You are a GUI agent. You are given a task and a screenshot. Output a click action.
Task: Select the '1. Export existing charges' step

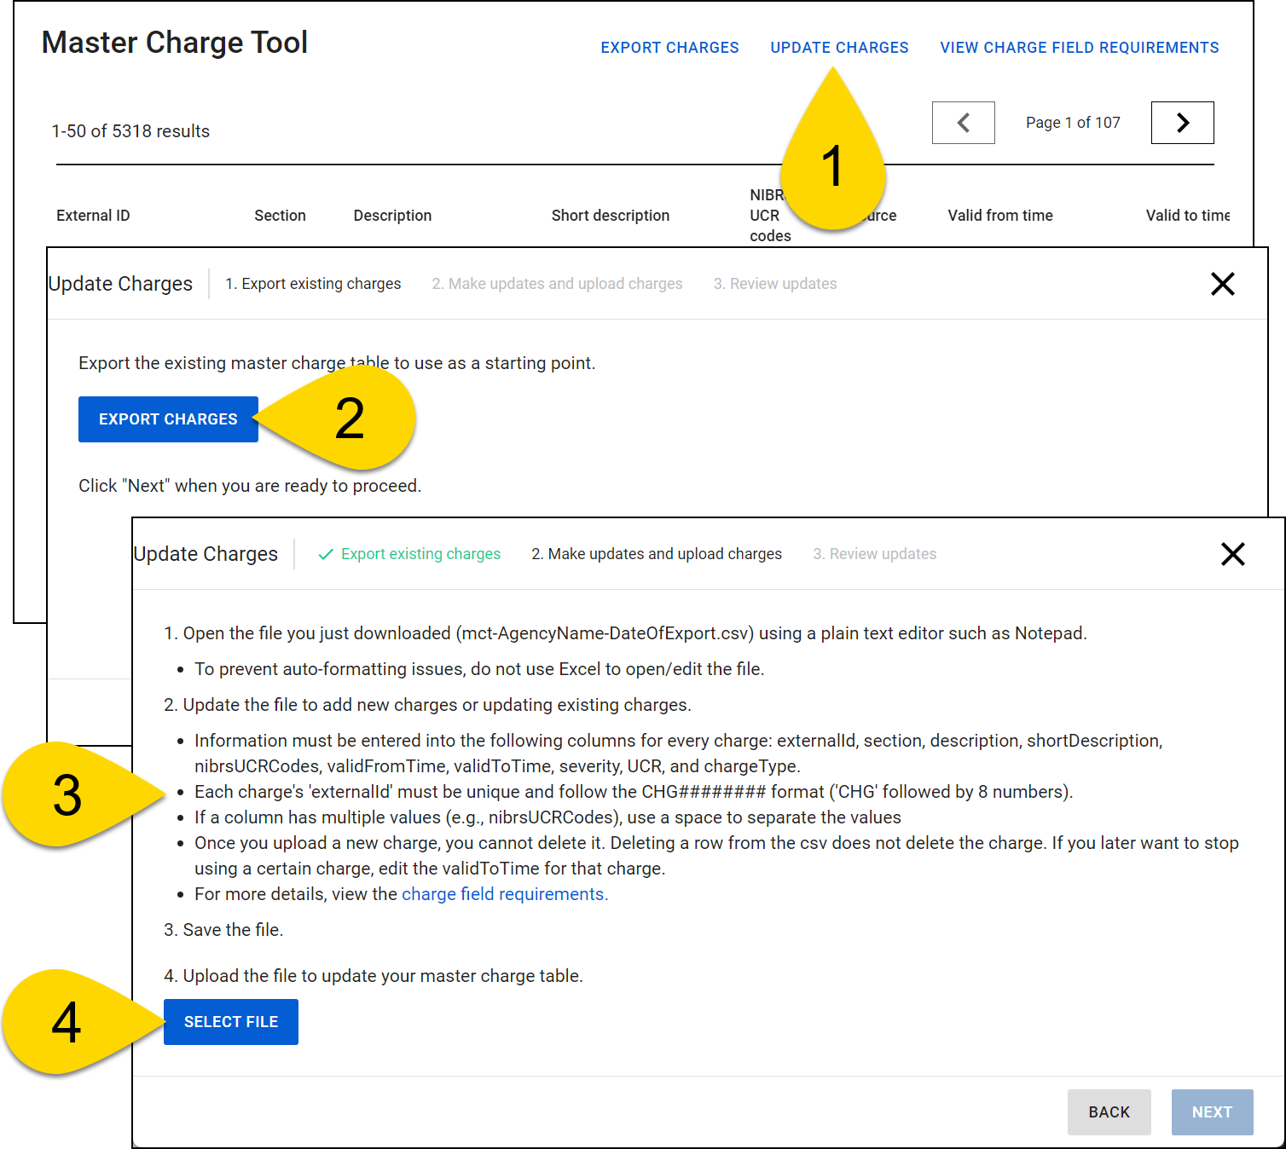click(313, 283)
